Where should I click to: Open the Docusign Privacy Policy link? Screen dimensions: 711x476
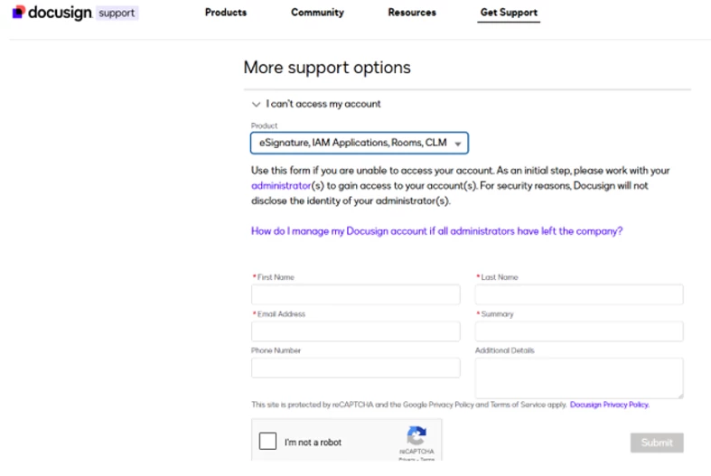coord(610,405)
